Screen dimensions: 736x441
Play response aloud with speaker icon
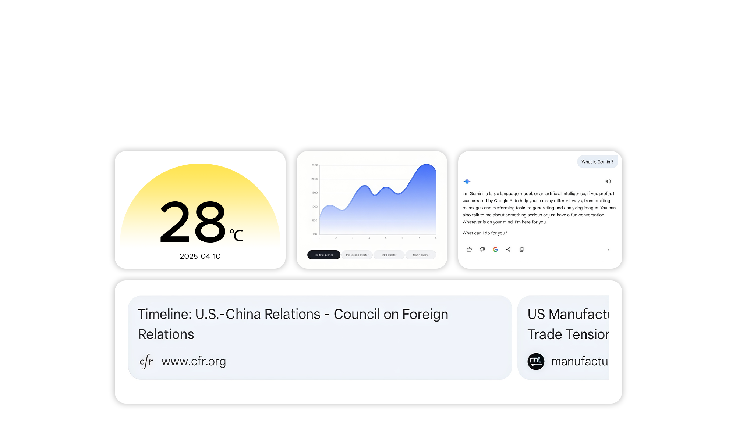pyautogui.click(x=608, y=182)
